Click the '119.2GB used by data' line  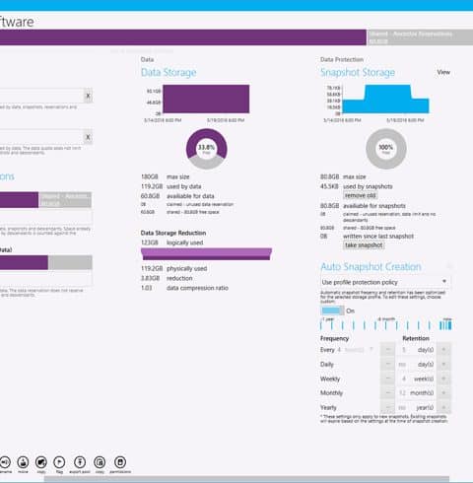pos(170,186)
